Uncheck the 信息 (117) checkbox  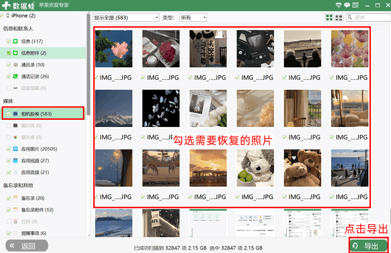point(8,41)
